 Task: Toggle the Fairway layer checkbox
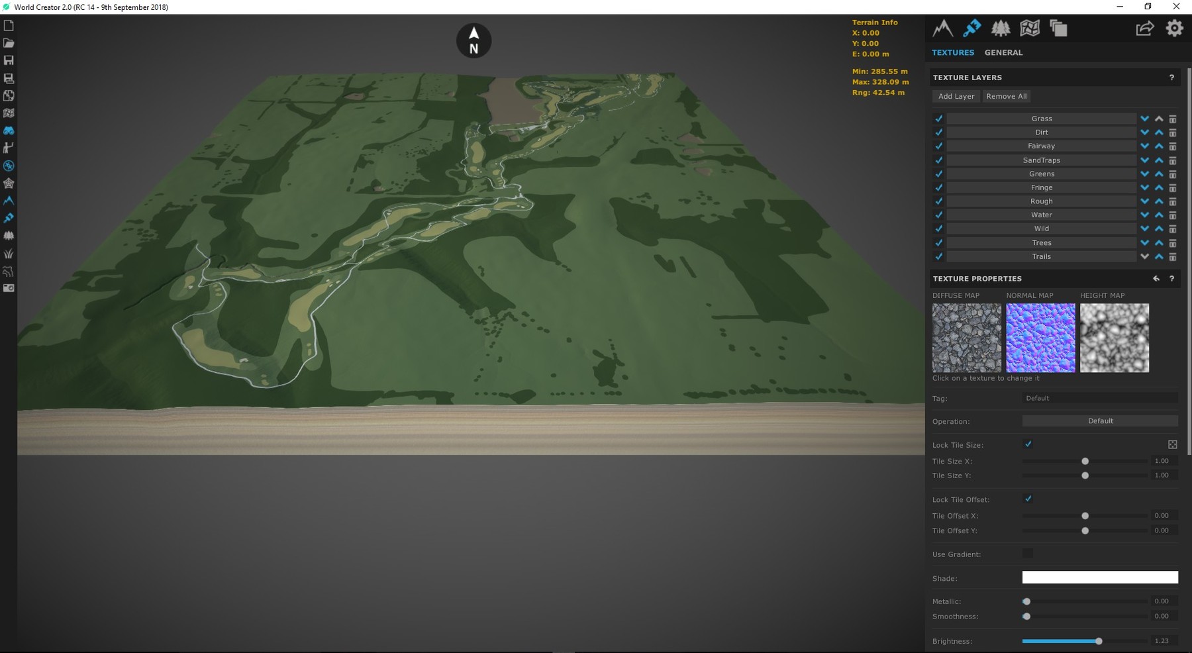click(938, 146)
